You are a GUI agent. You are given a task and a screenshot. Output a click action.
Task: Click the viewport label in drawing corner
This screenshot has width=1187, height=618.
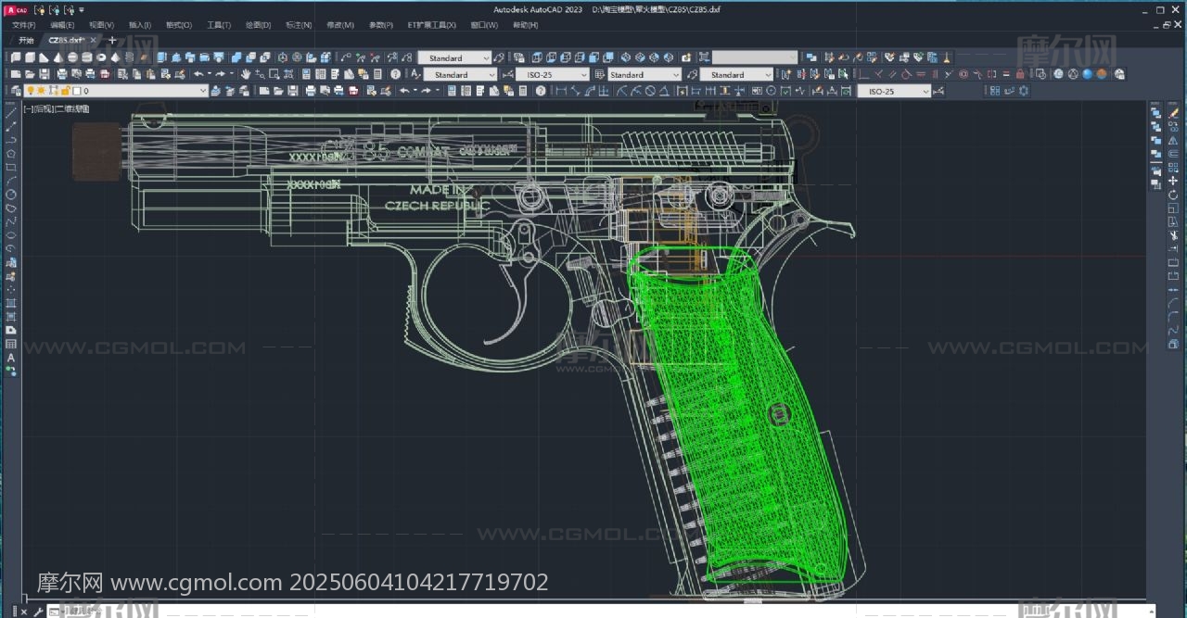(x=57, y=109)
